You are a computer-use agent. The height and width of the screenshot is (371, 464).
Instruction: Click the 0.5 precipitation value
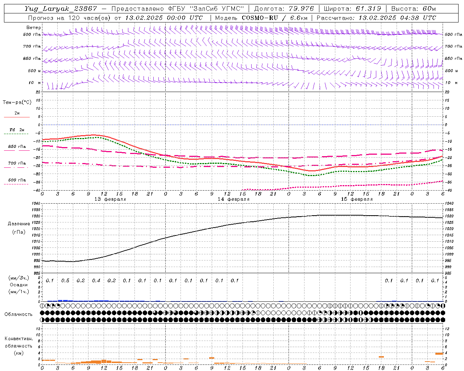tap(65, 280)
